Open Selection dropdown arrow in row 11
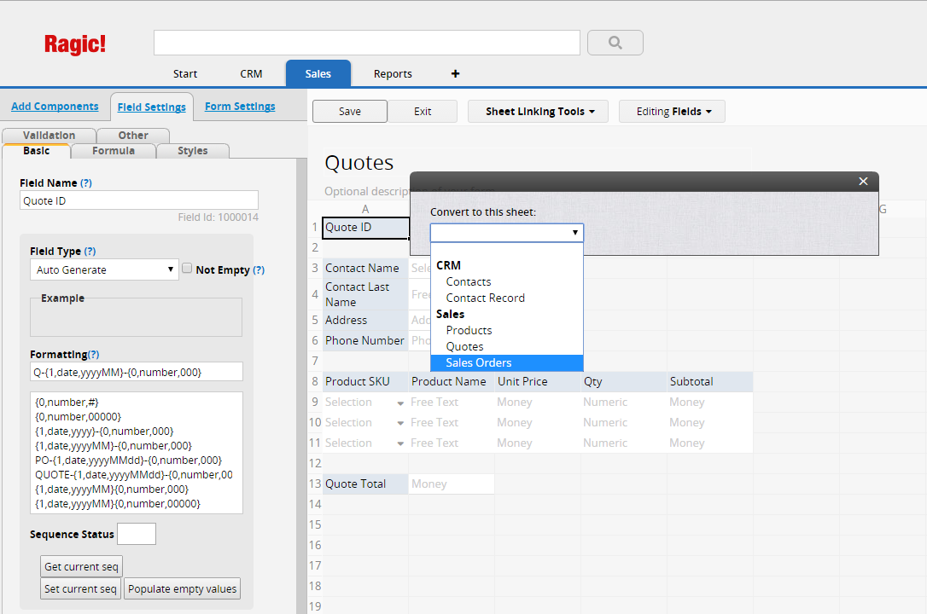Image resolution: width=927 pixels, height=614 pixels. [x=400, y=444]
